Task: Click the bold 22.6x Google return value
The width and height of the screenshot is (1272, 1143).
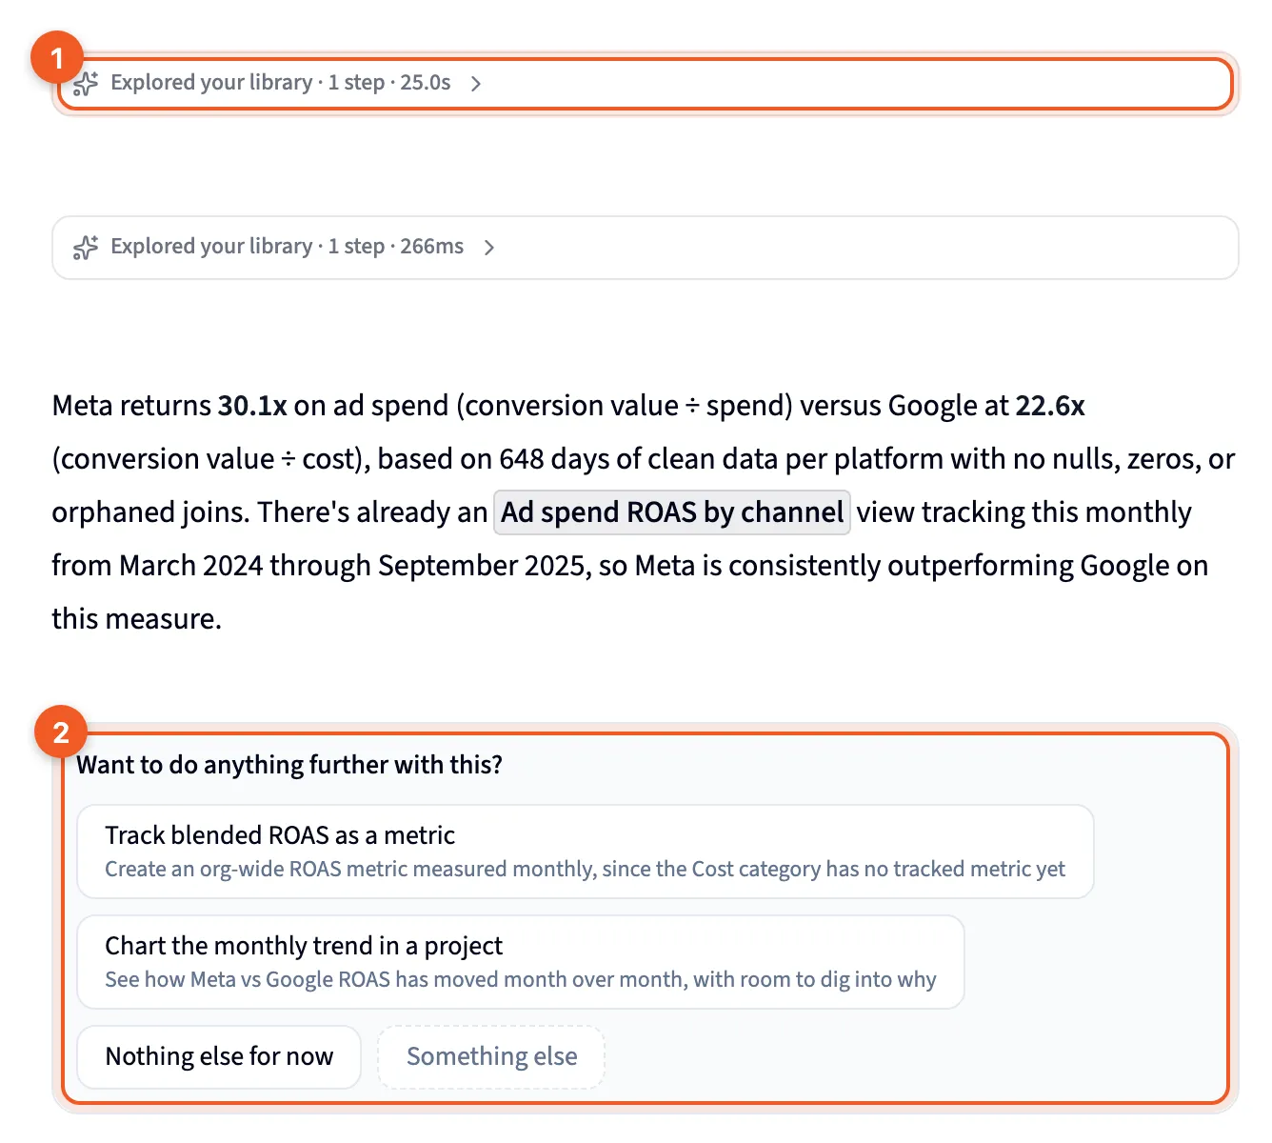Action: click(1050, 406)
